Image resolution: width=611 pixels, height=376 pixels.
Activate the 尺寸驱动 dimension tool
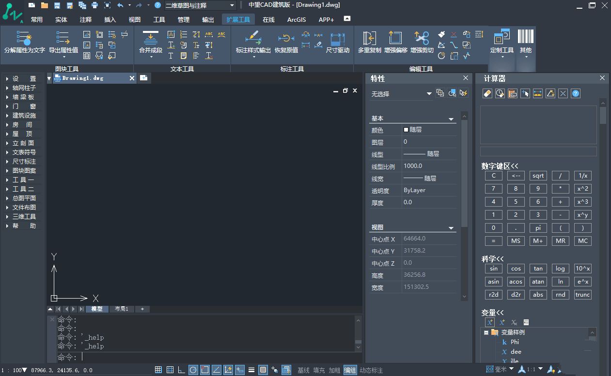click(337, 39)
